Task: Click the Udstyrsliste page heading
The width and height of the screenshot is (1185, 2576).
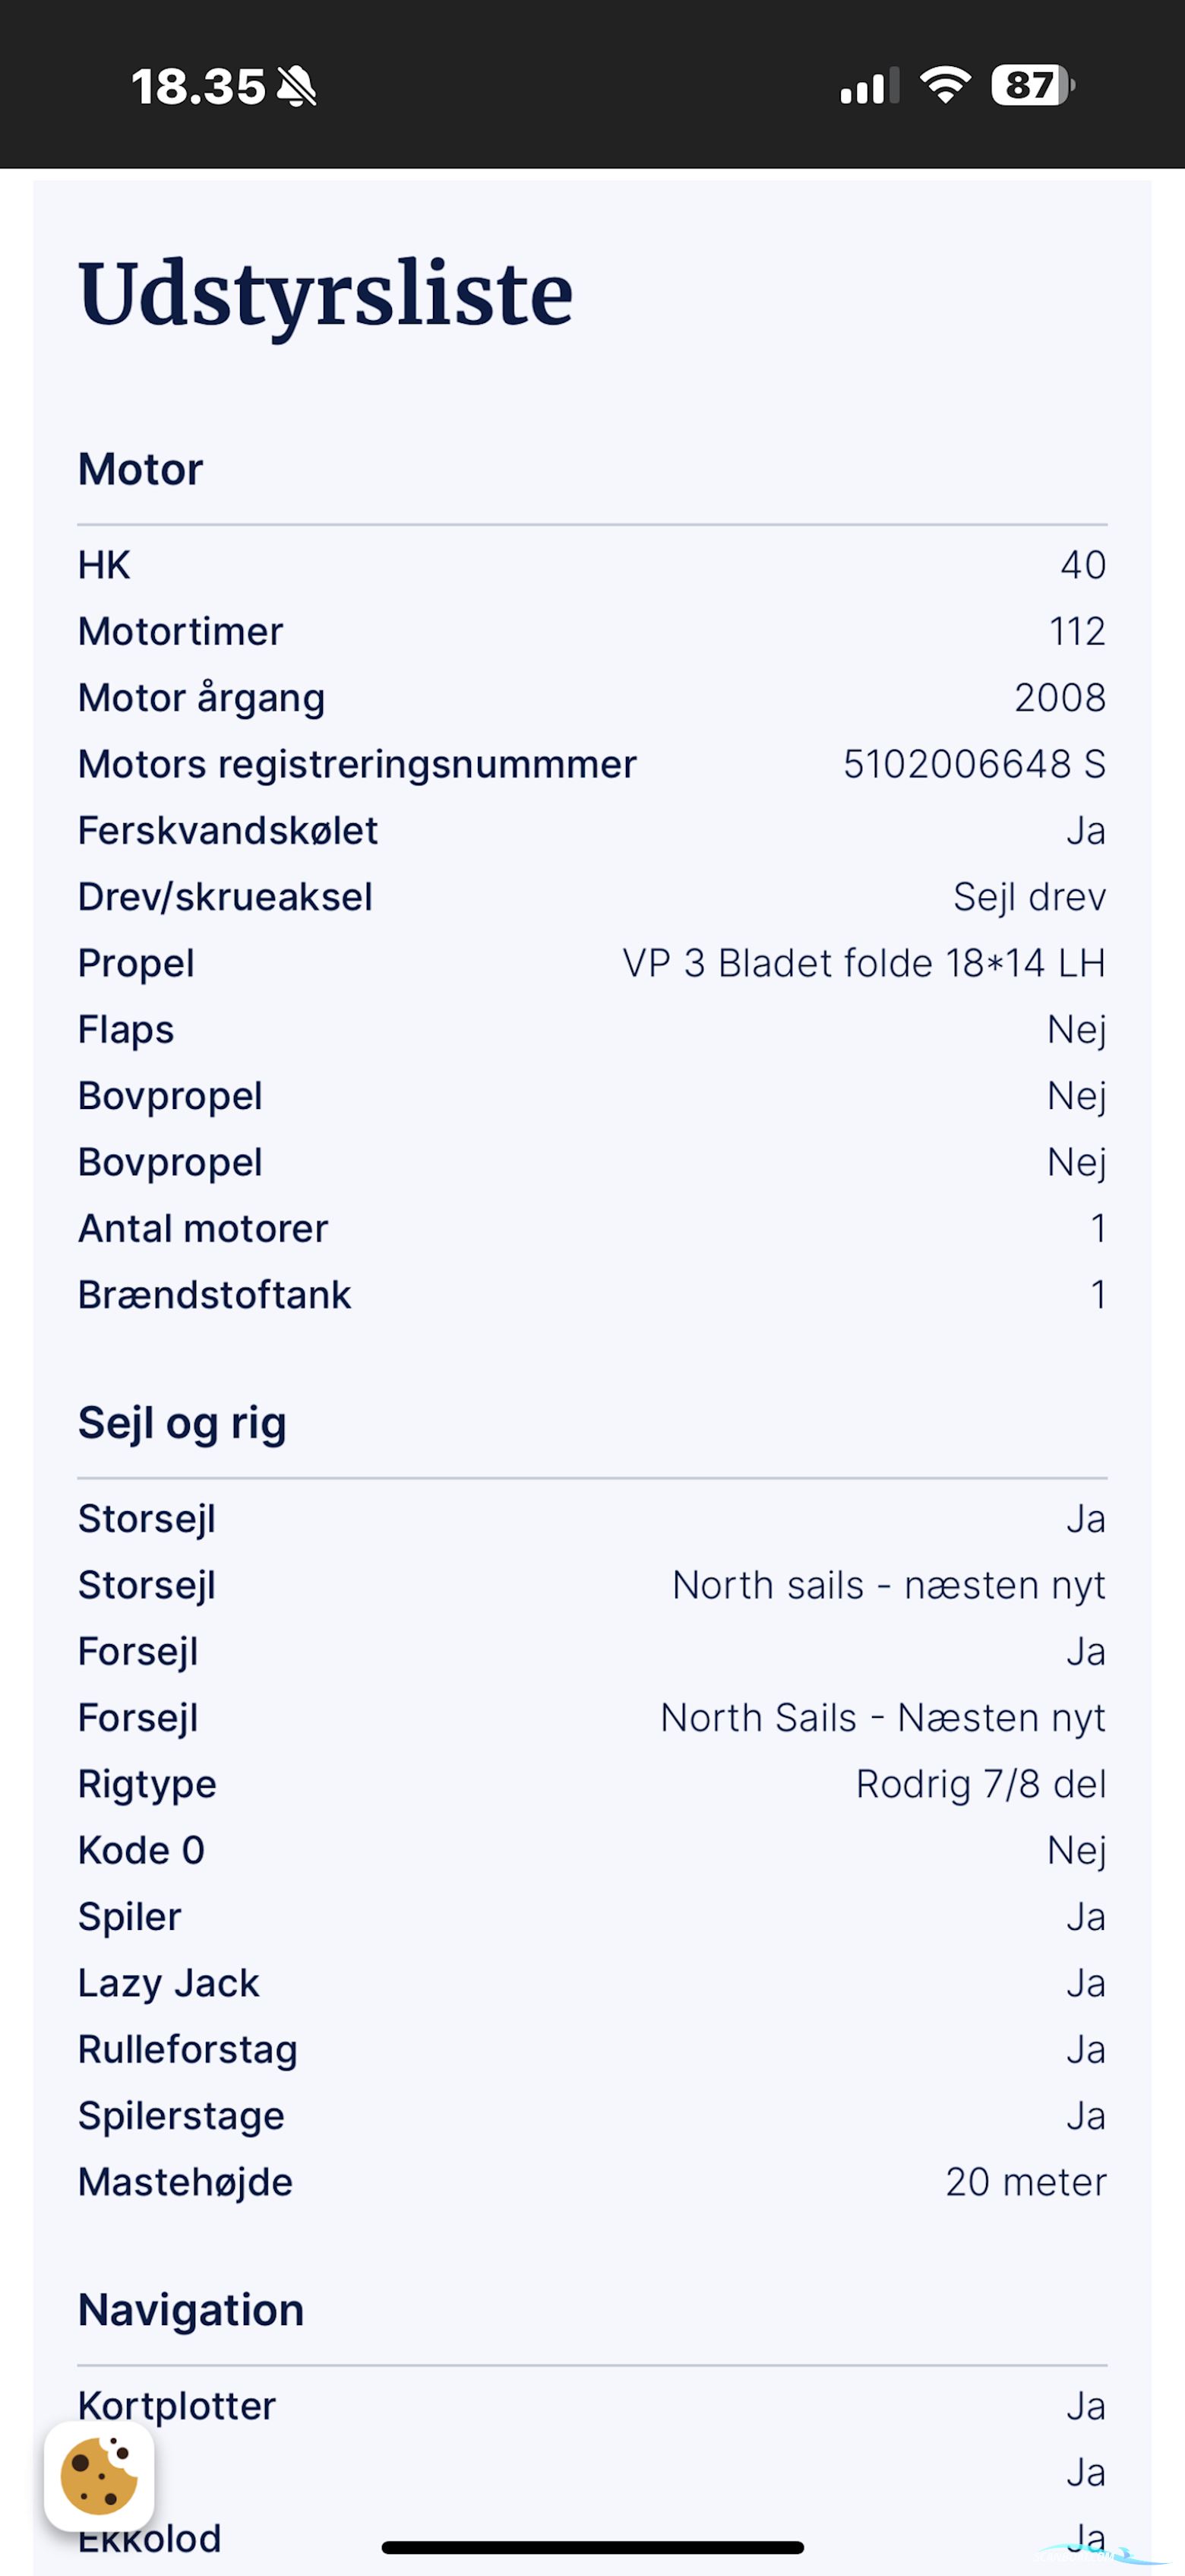Action: [326, 294]
